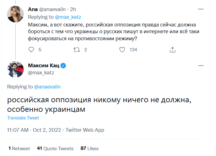Share Ana's tweet via share icon

coord(173,49)
